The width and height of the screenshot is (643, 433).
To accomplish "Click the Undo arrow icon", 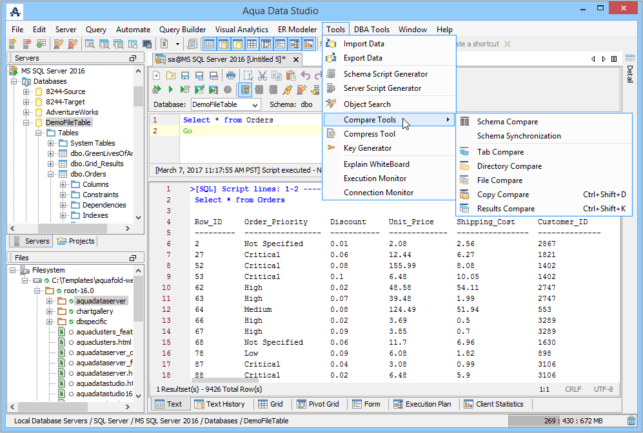I will [x=305, y=75].
